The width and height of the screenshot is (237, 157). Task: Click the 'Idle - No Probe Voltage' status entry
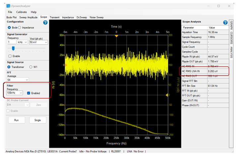click(93, 151)
